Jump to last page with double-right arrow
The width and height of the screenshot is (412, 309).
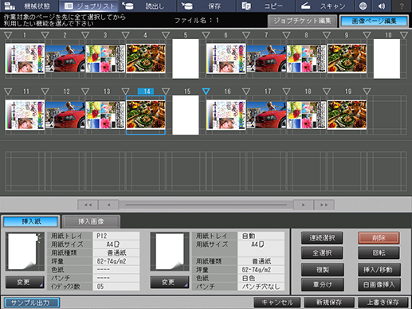pos(324,205)
